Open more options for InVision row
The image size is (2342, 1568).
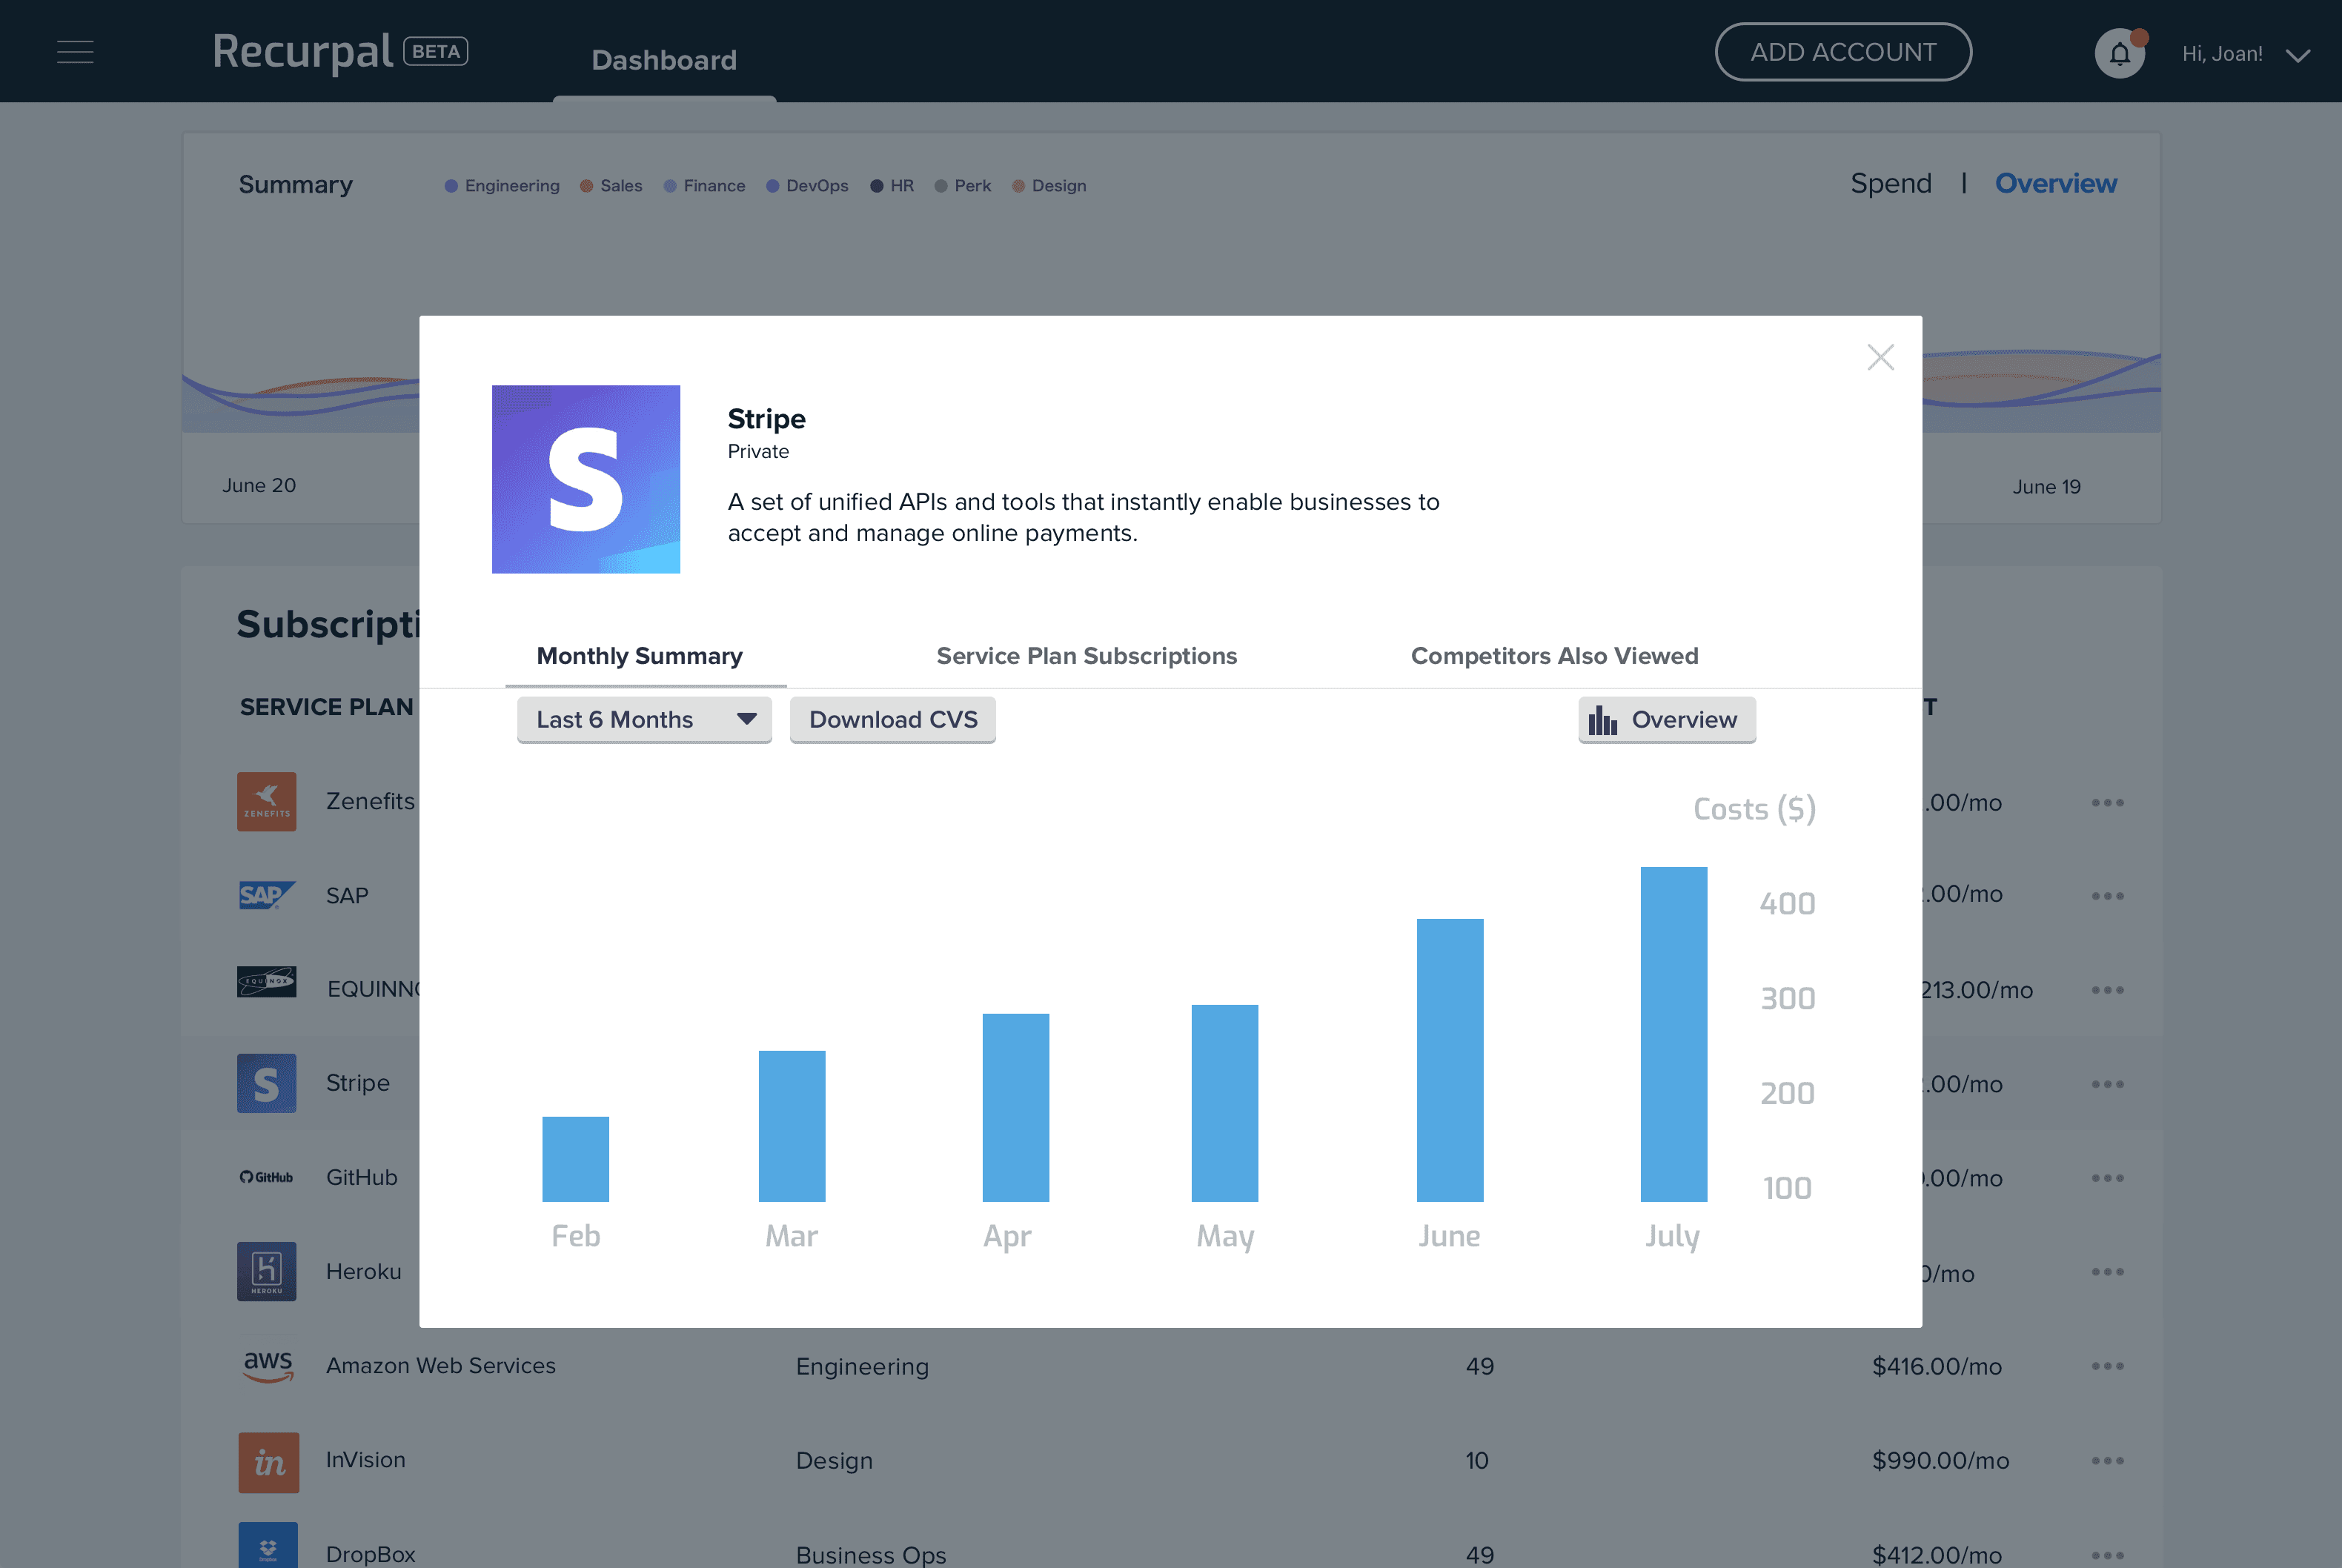2107,1460
